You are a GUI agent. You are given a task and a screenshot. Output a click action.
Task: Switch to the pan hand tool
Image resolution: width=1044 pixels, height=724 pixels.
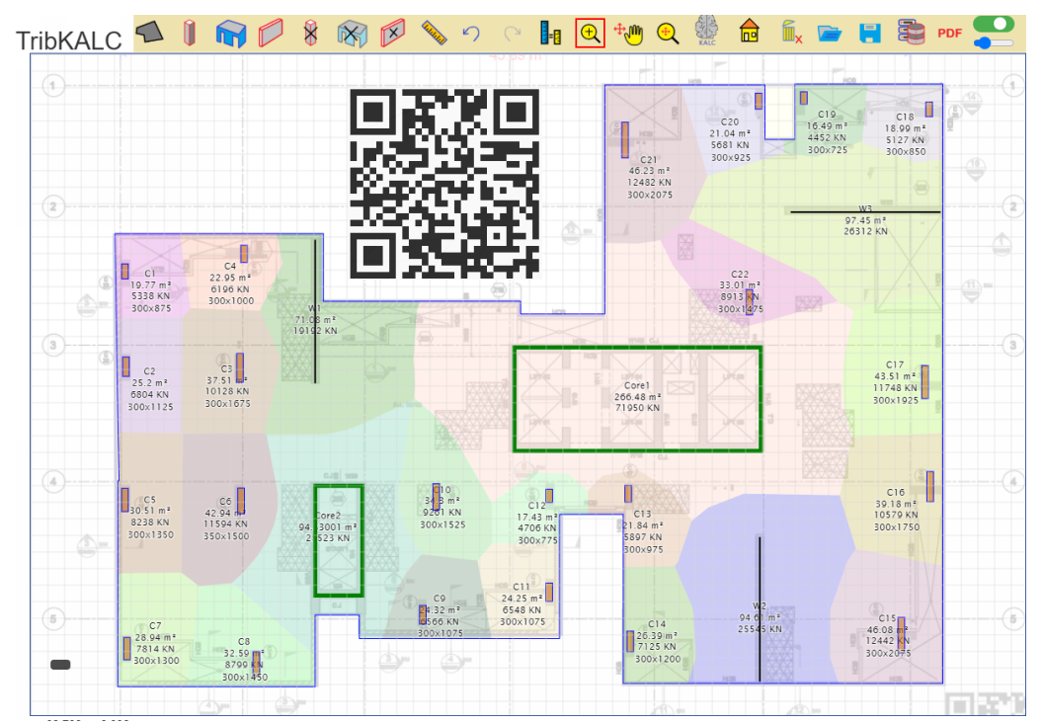click(628, 34)
